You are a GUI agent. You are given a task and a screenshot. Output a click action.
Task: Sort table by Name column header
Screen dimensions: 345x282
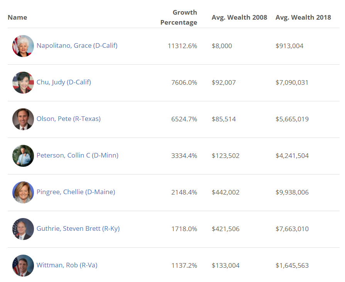pyautogui.click(x=17, y=17)
